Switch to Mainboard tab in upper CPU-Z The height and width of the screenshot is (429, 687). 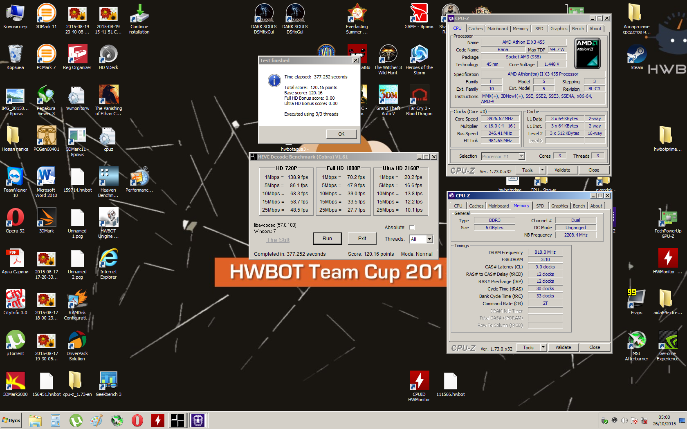pos(498,29)
